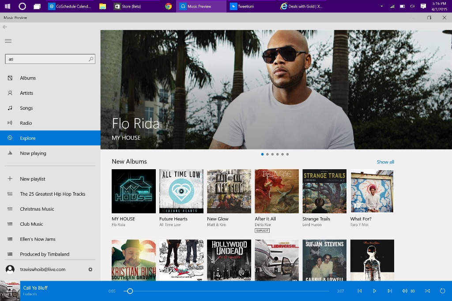Click the now playing album art thumbnail
The height and width of the screenshot is (301, 452).
tap(10, 291)
